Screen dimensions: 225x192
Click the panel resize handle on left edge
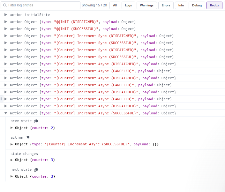(1, 99)
